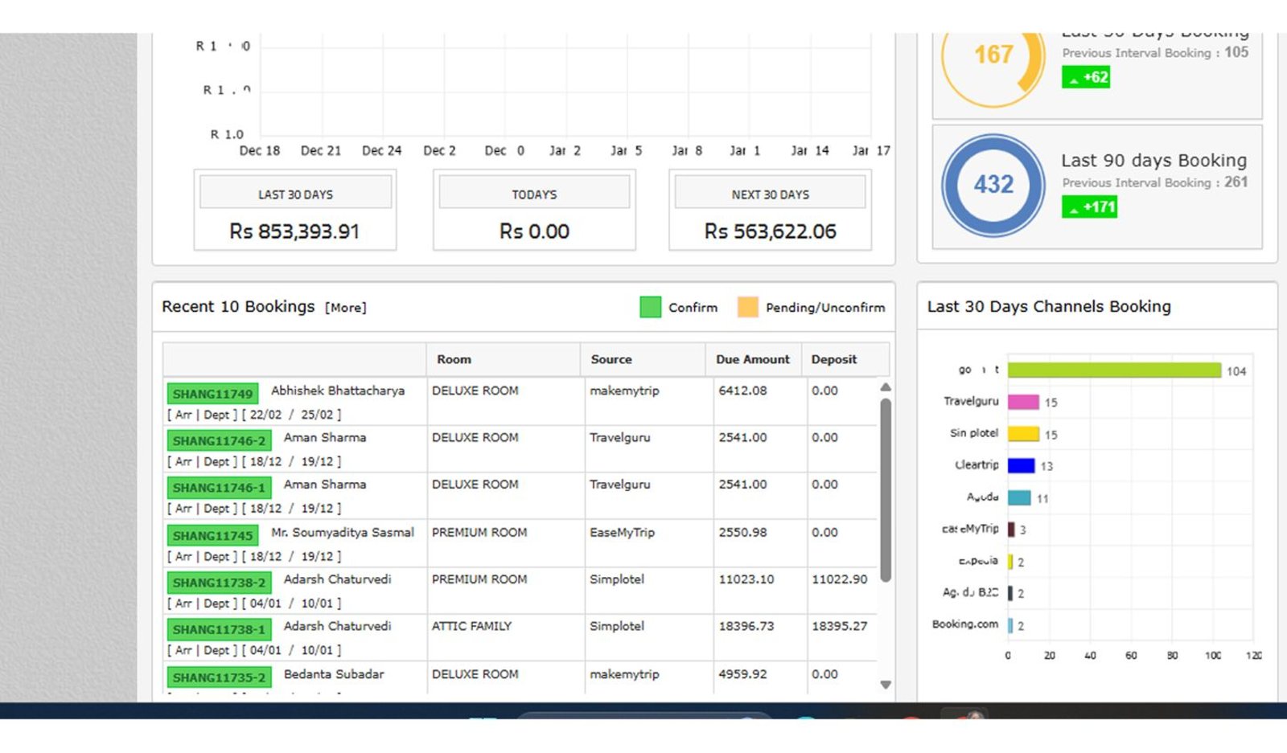Viewport: 1287px width, 753px height.
Task: Click the 432 donut chart
Action: (993, 185)
